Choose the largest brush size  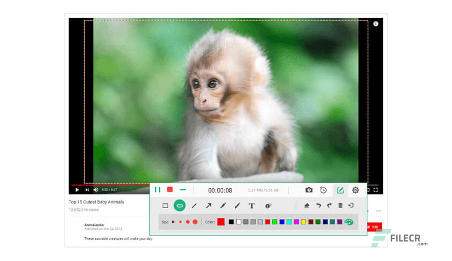[x=195, y=222]
